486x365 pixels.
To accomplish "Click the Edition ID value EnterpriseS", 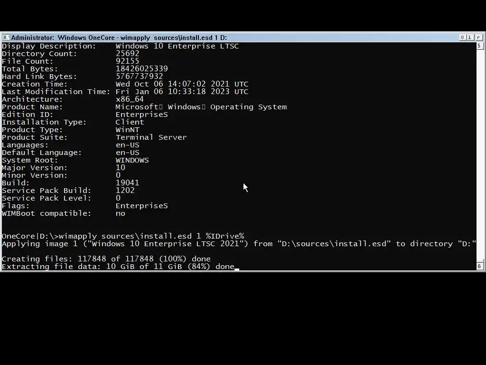I will (141, 115).
